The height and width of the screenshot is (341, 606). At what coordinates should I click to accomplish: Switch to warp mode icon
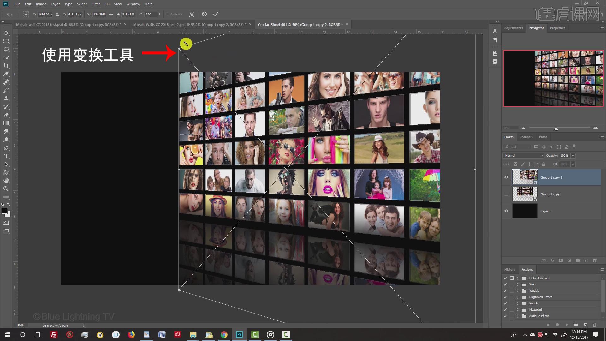click(x=192, y=14)
